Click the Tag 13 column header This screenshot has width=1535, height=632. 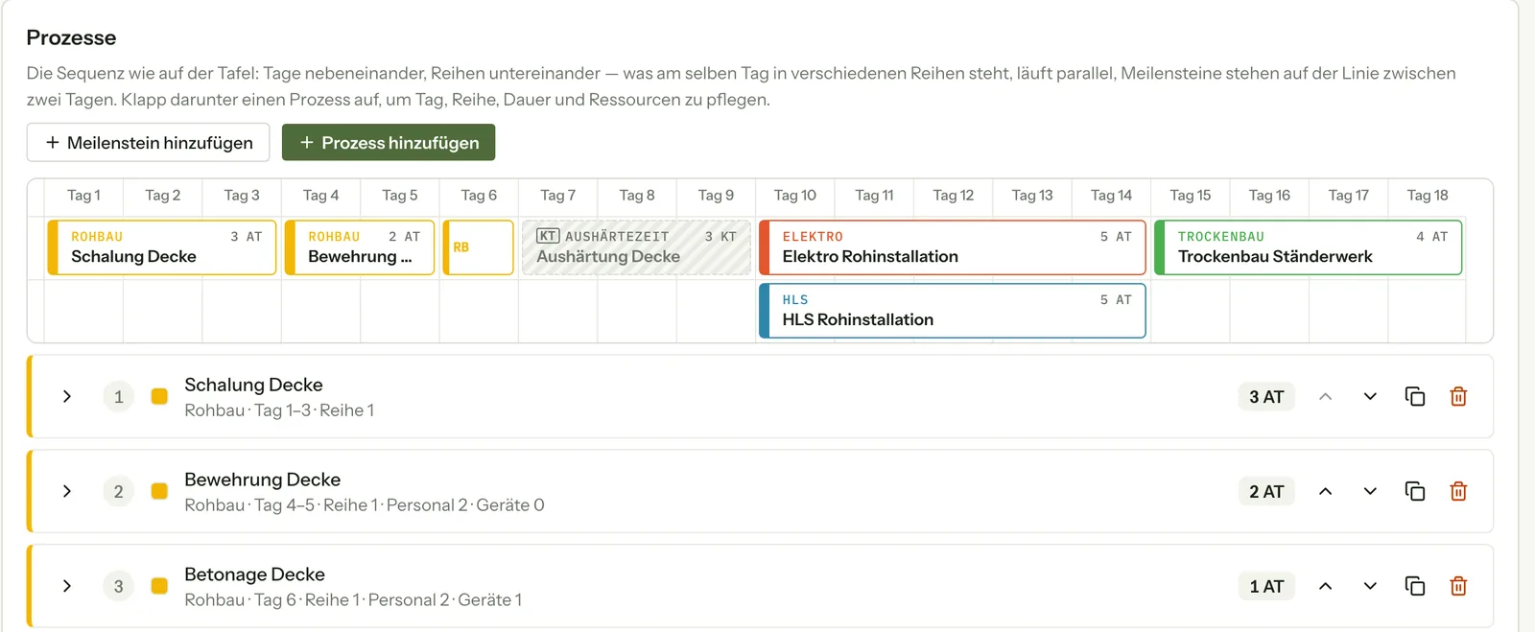[1032, 196]
